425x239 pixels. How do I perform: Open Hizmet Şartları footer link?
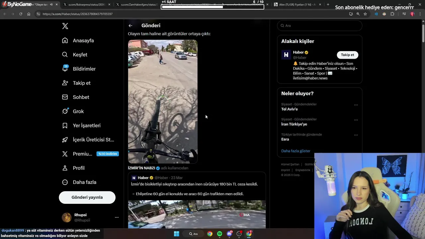[x=290, y=164]
